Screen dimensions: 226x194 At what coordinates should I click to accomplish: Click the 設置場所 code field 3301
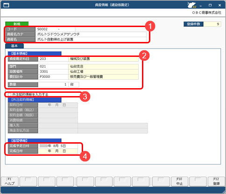pos(53,72)
